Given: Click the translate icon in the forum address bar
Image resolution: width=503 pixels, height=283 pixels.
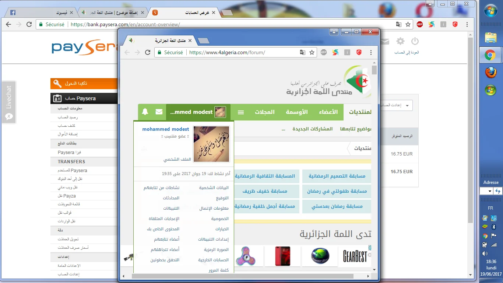Looking at the screenshot, I should click(x=302, y=52).
